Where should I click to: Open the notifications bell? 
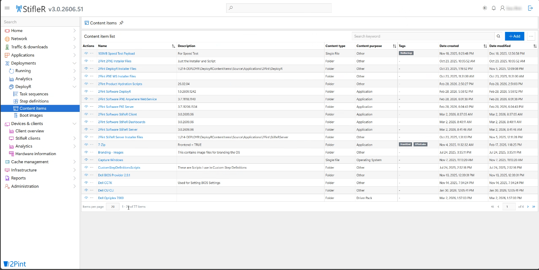tap(494, 8)
